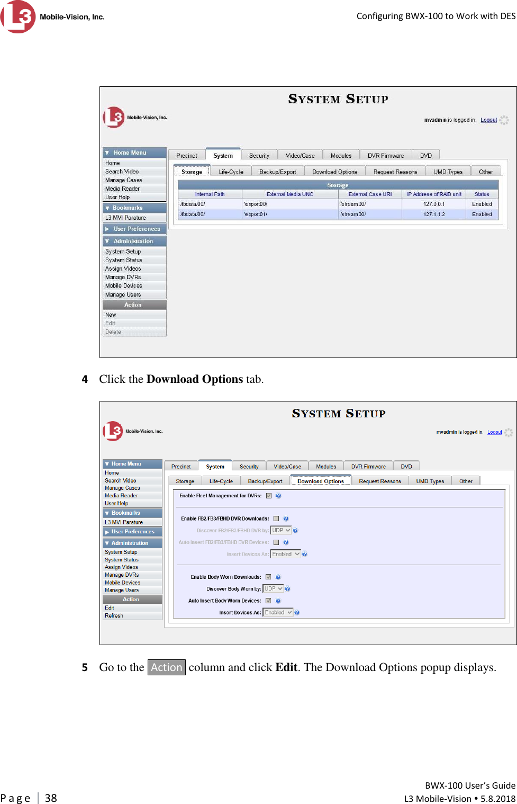
Task: Open the Insert Devices As dropdown under Body Worn
Action: pos(278,612)
